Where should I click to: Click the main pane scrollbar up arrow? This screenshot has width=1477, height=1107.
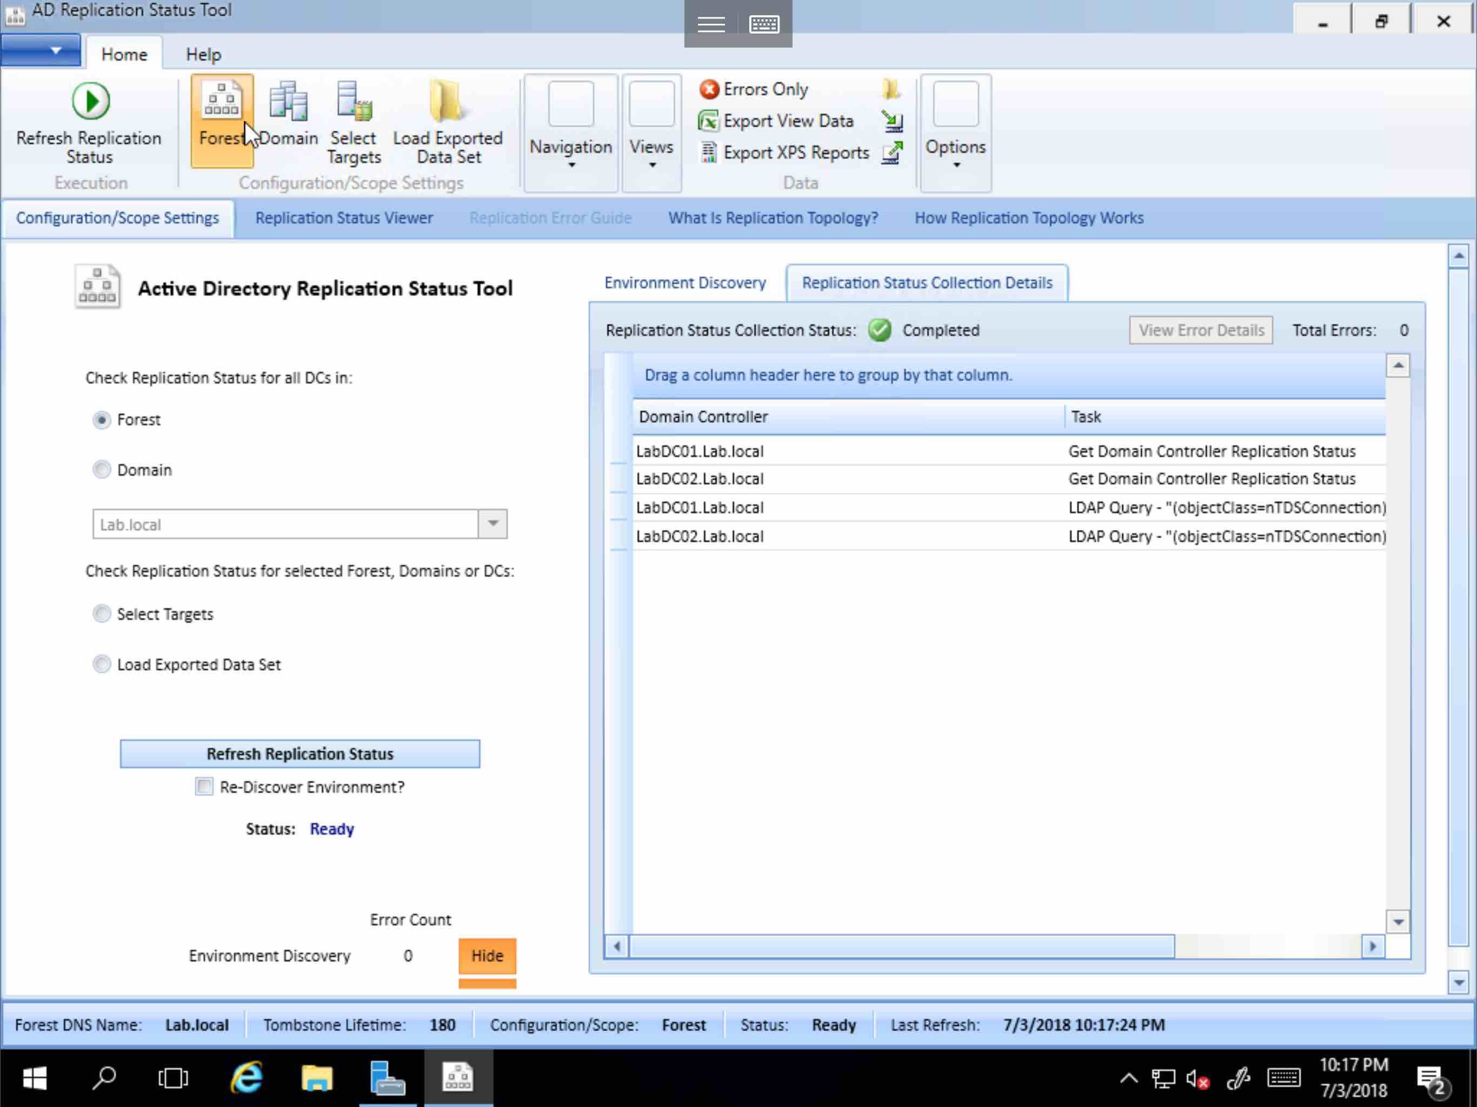point(1459,256)
